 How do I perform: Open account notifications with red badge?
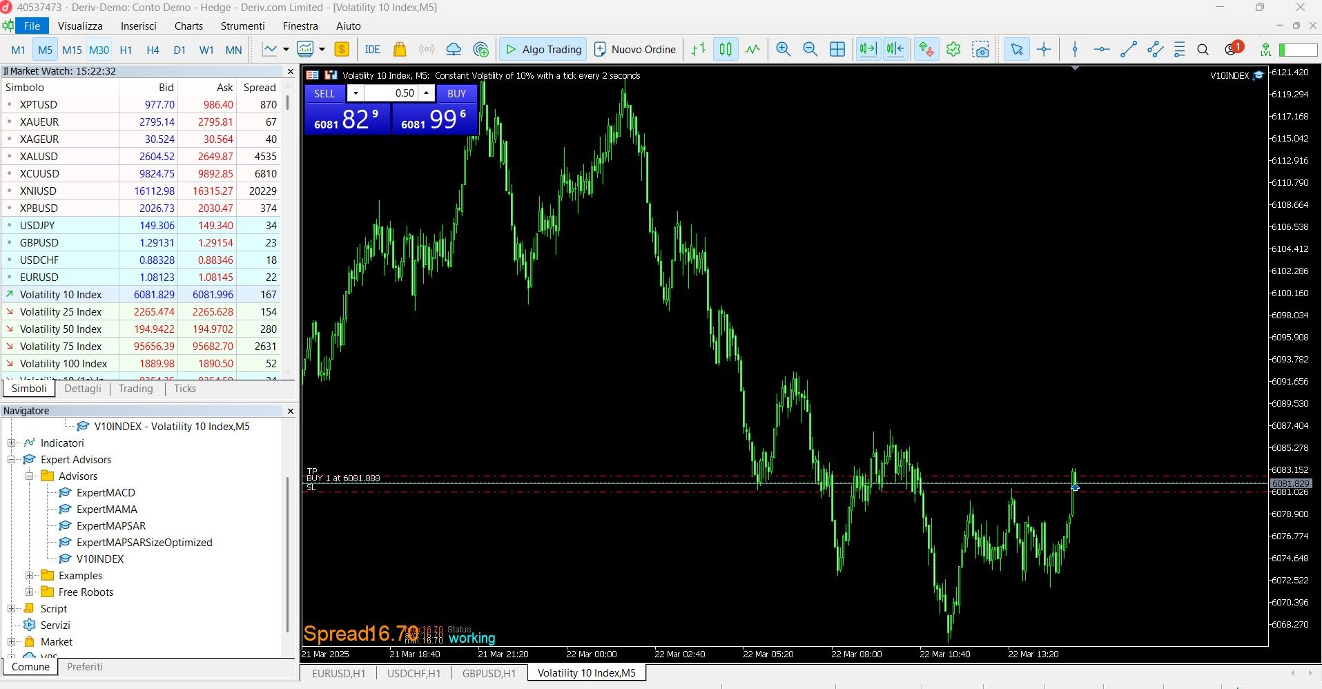pos(1233,48)
